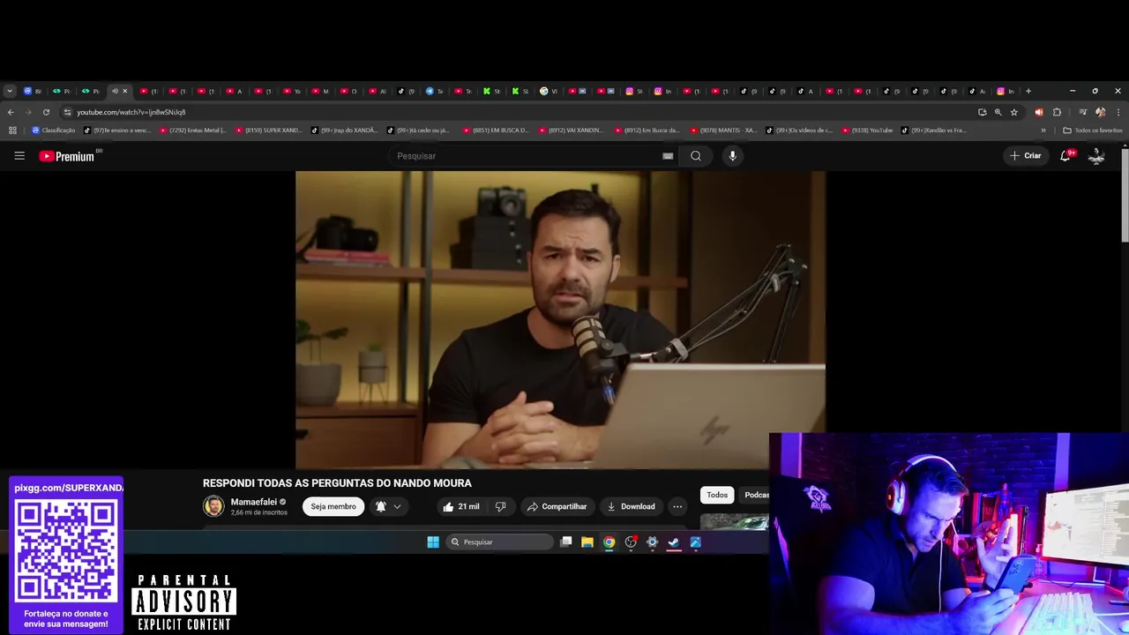Open the Mamaefalei channel avatar

pos(213,506)
